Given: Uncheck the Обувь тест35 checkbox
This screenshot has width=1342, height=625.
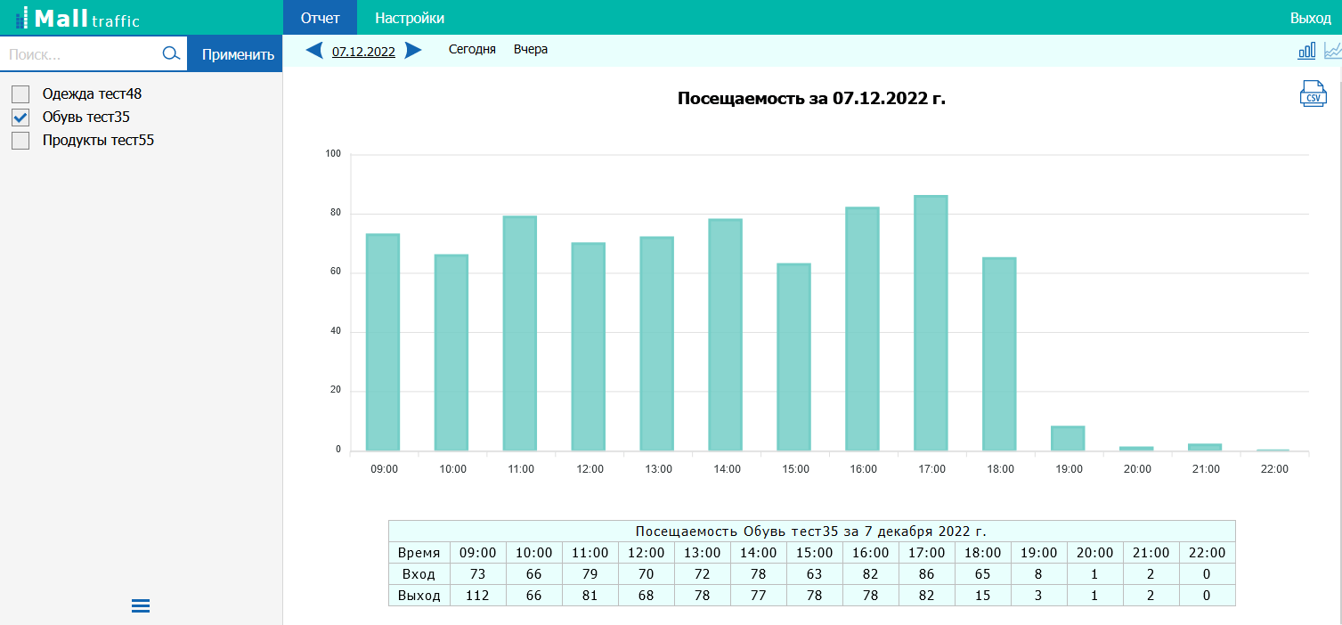Looking at the screenshot, I should [20, 118].
